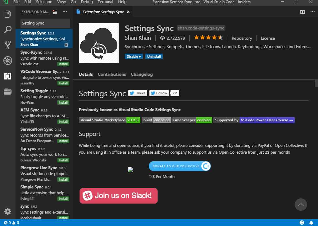This screenshot has height=226, width=318.
Task: Click the Twitter Follow button
Action: tap(159, 93)
